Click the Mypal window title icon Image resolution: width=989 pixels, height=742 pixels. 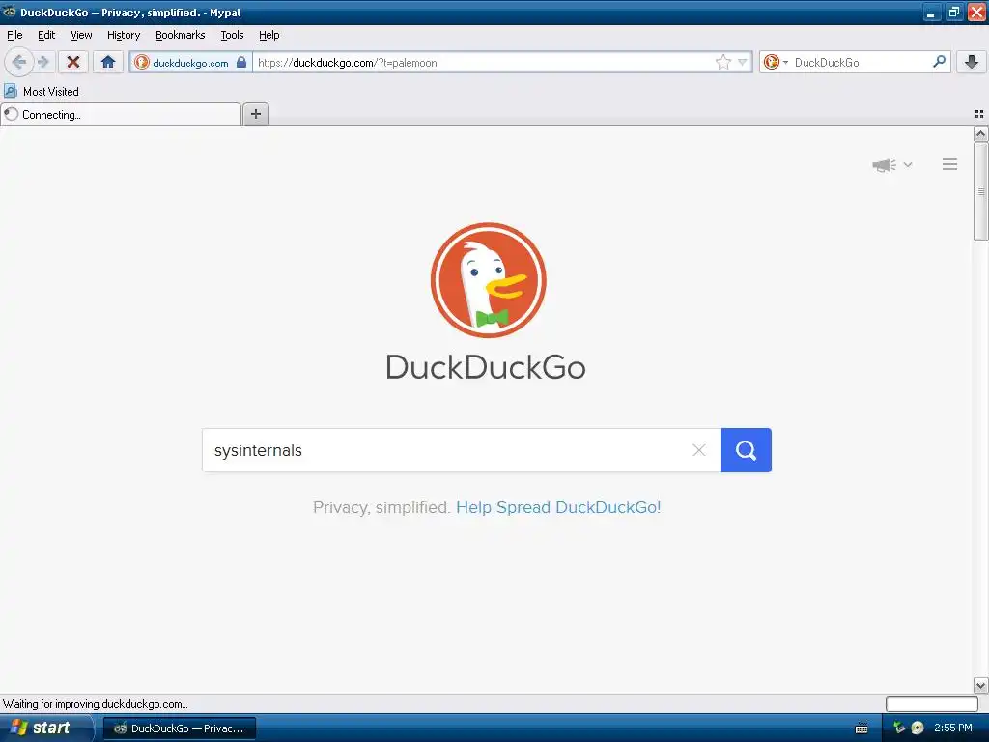(9, 12)
